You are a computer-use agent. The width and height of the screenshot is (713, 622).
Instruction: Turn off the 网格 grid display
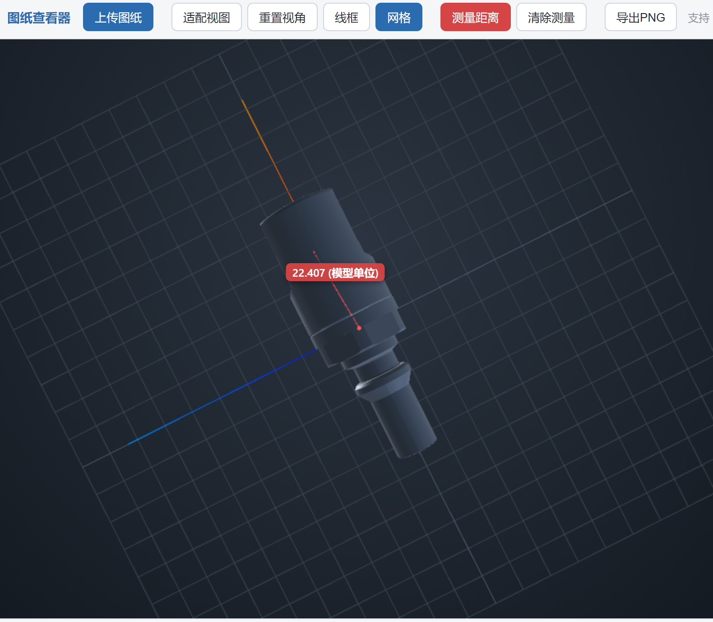399,17
